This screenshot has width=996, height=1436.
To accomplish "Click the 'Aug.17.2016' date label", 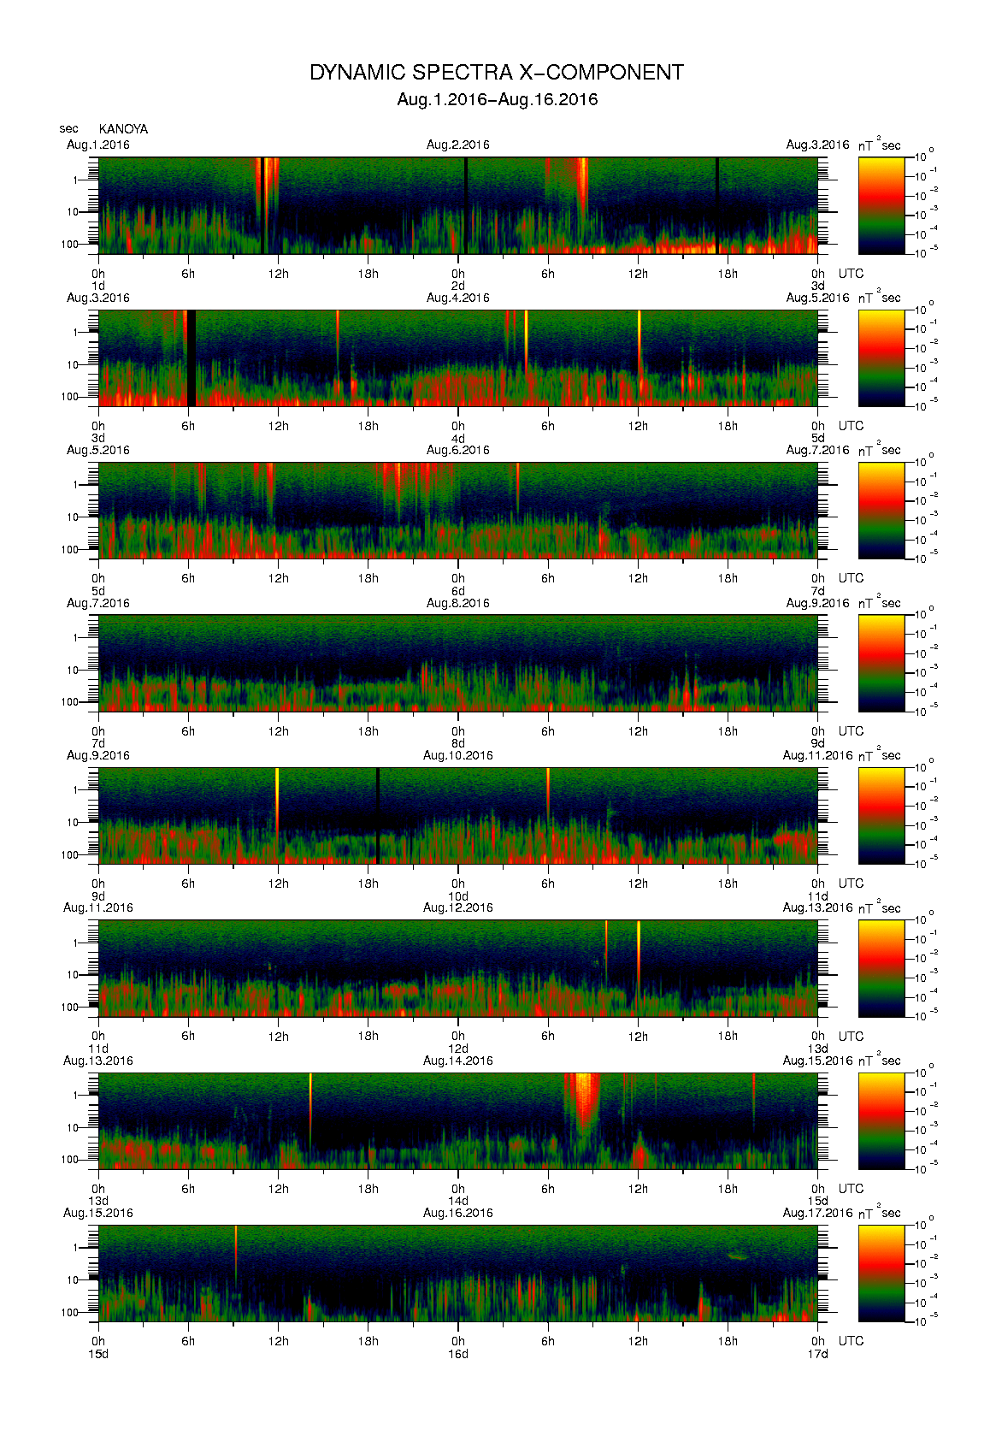I will coord(818,1213).
